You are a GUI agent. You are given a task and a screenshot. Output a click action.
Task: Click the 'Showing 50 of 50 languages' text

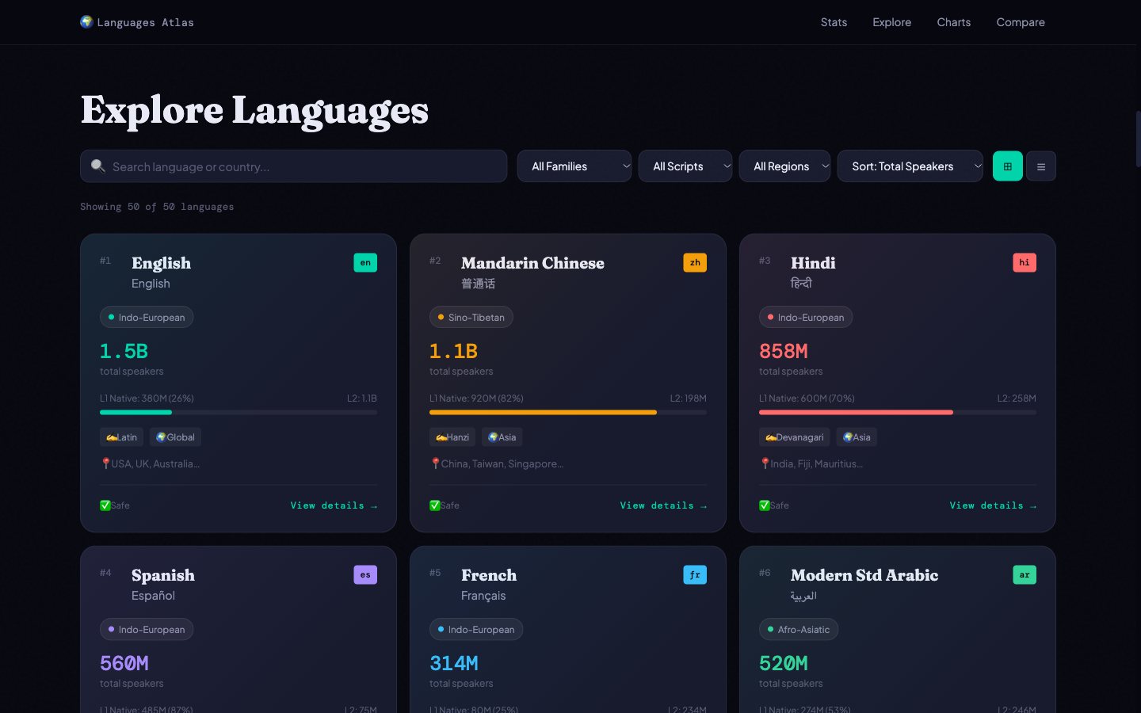(x=157, y=207)
